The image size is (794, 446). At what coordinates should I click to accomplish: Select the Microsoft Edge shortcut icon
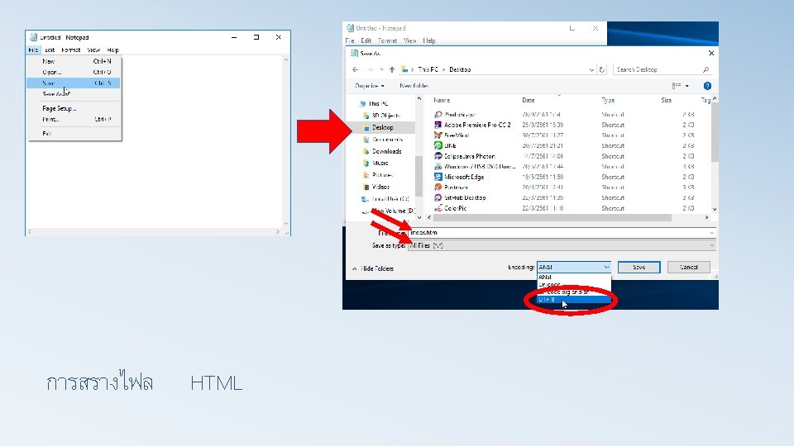click(438, 177)
